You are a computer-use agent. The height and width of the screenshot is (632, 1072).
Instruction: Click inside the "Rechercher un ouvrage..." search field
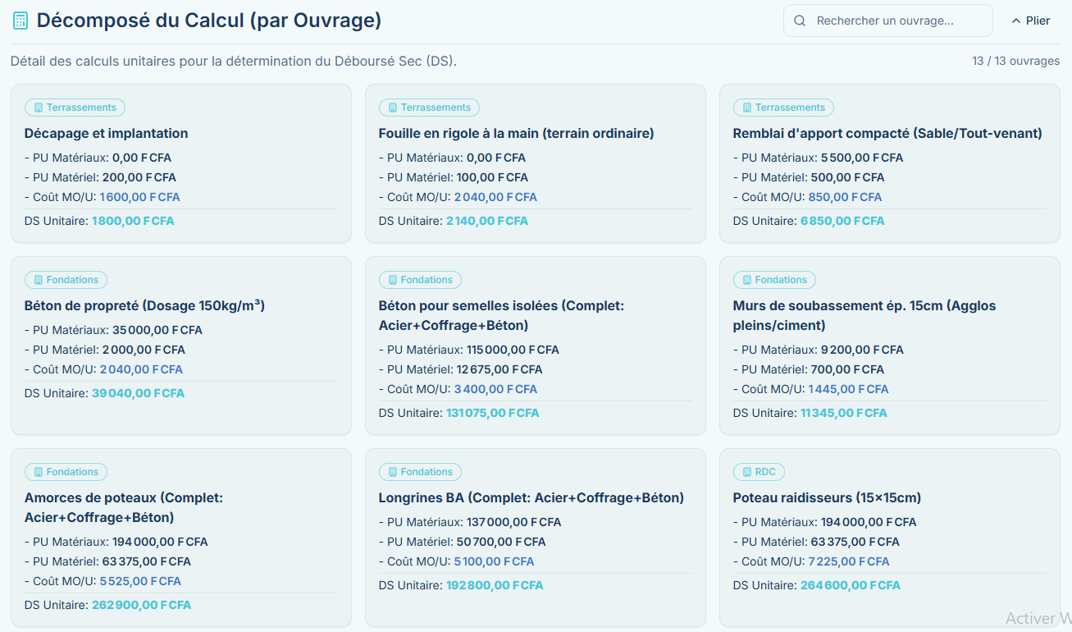point(888,21)
